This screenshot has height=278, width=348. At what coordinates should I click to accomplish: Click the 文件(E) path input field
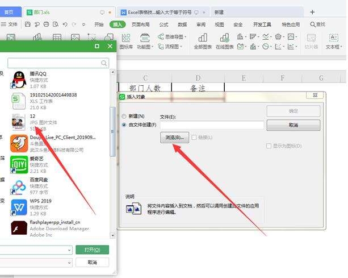pyautogui.click(x=212, y=125)
